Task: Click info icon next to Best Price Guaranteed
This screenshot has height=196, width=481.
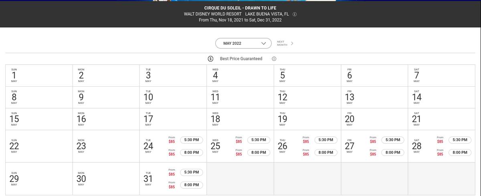Action: [x=274, y=59]
